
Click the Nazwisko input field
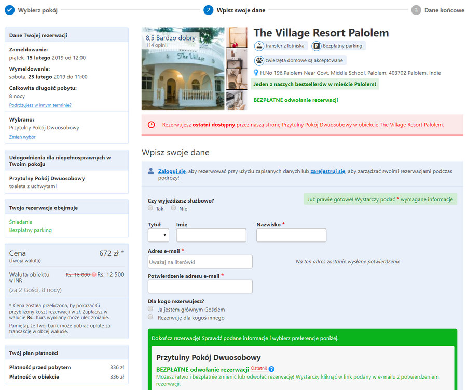tap(291, 235)
